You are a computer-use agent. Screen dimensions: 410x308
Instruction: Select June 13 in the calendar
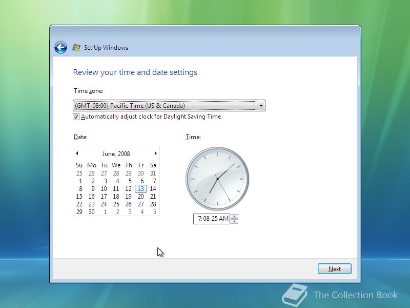[x=140, y=188]
